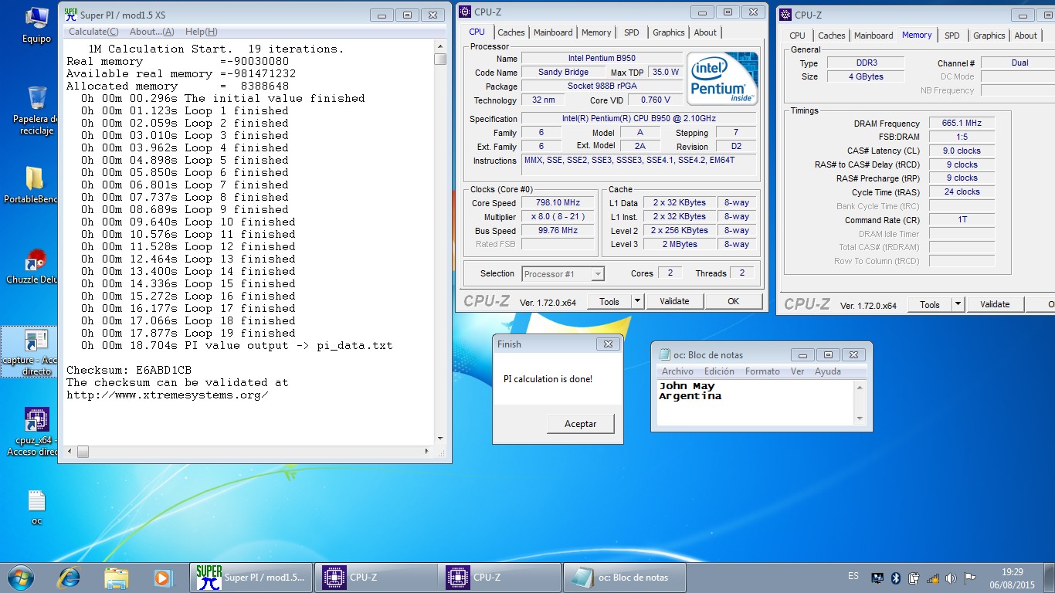Viewport: 1055px width, 593px height.
Task: Click the ES language indicator
Action: [853, 576]
